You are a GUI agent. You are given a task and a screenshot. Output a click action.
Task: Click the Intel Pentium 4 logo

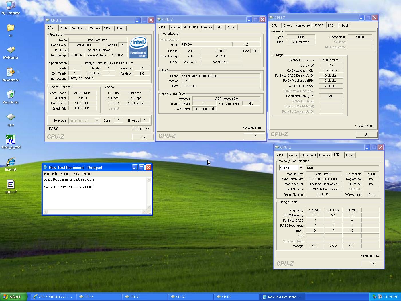tap(138, 47)
